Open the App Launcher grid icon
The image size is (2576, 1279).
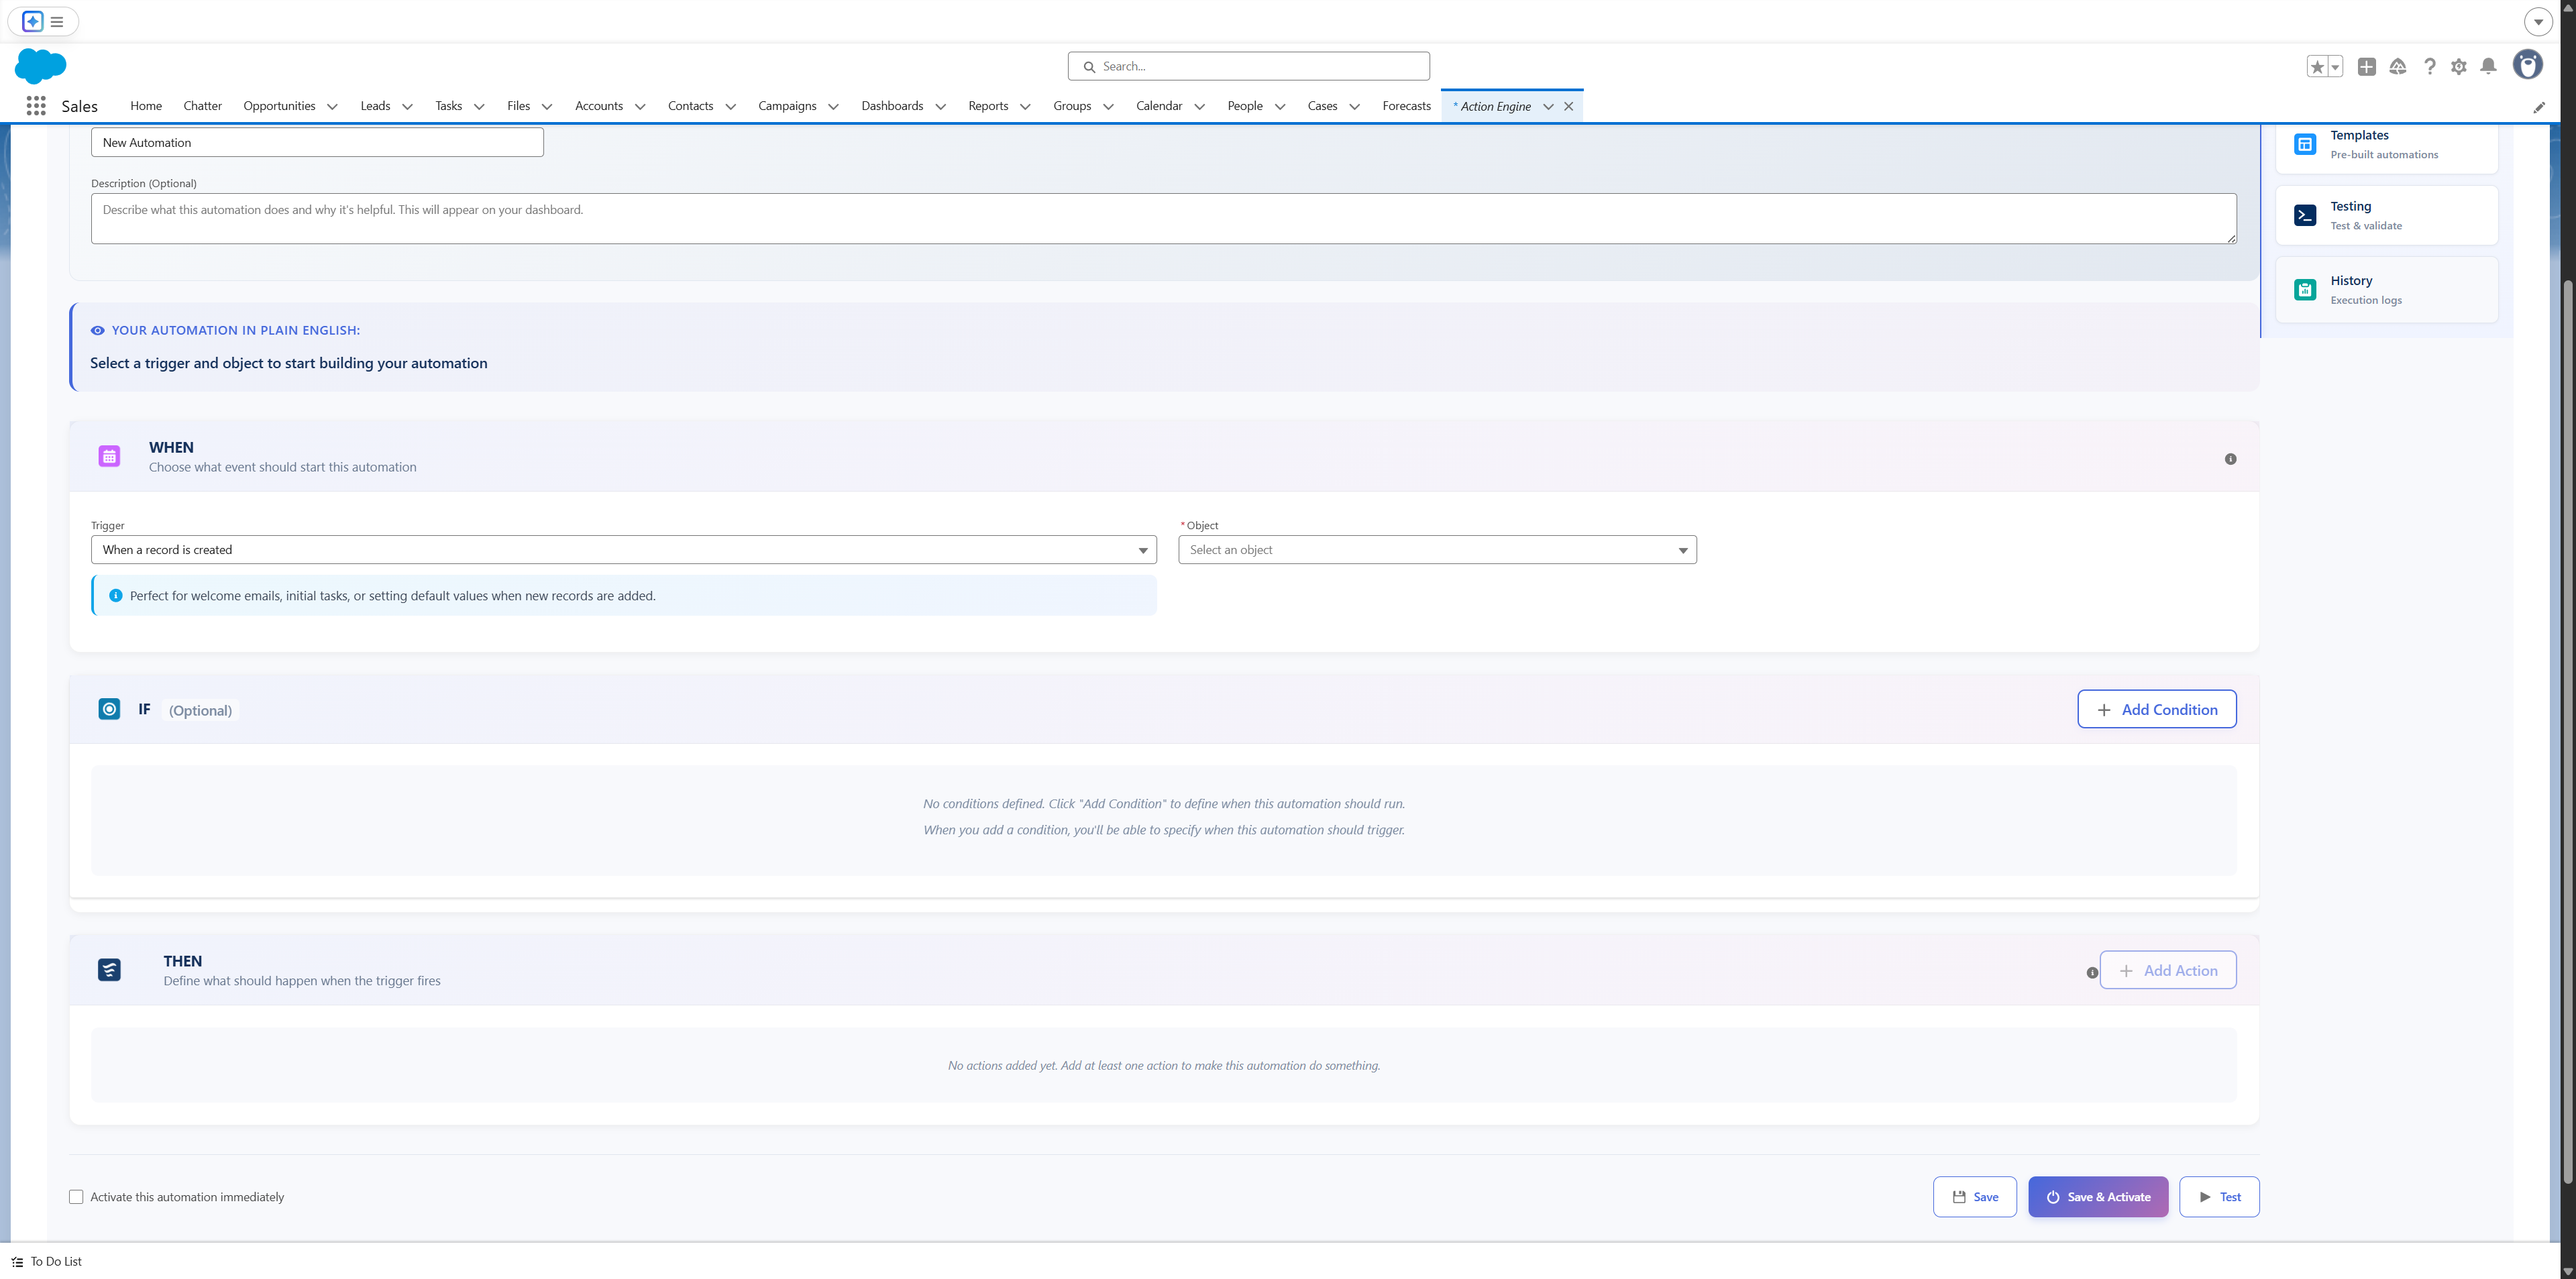point(36,105)
